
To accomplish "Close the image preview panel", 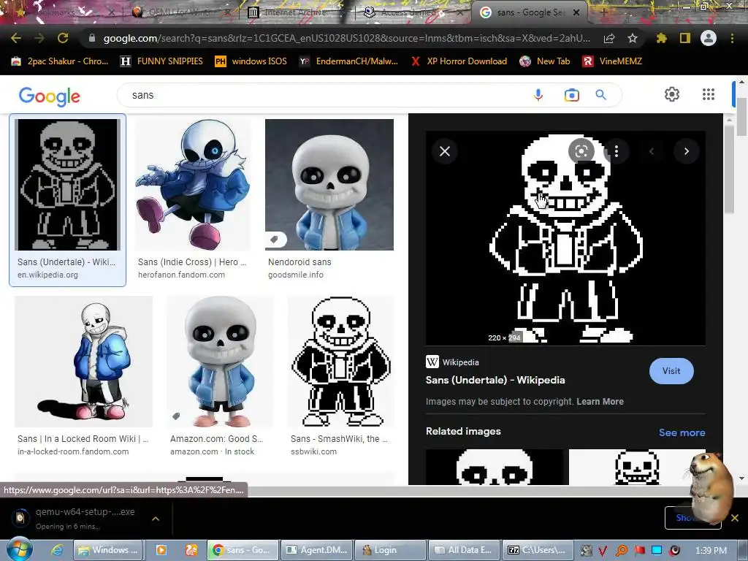I will click(445, 151).
